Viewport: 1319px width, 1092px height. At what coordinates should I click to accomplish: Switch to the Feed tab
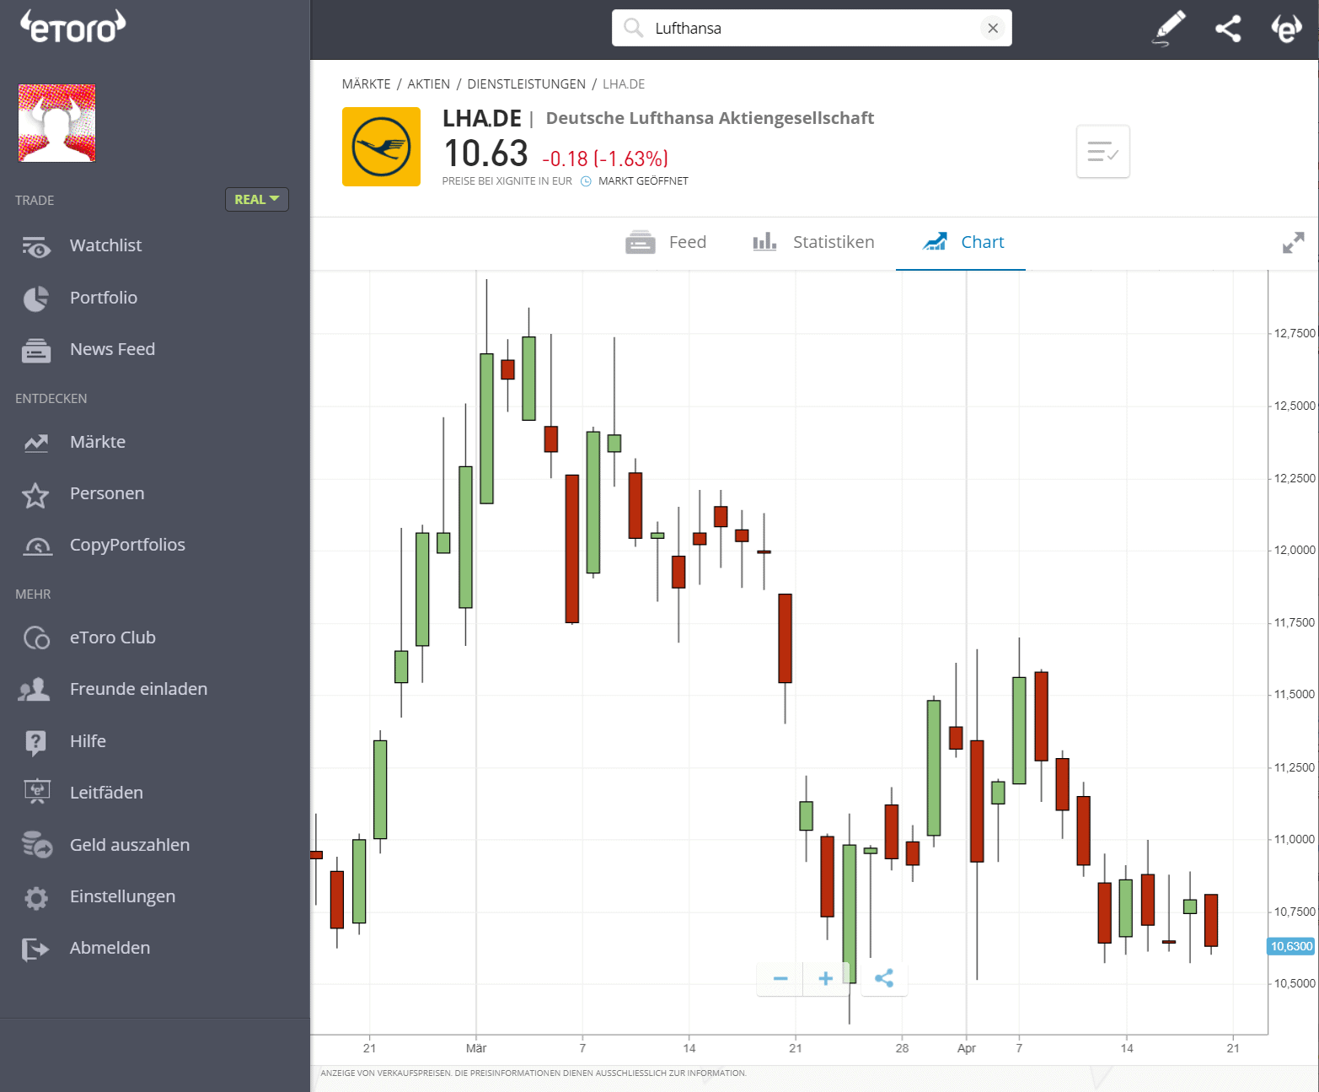point(666,242)
